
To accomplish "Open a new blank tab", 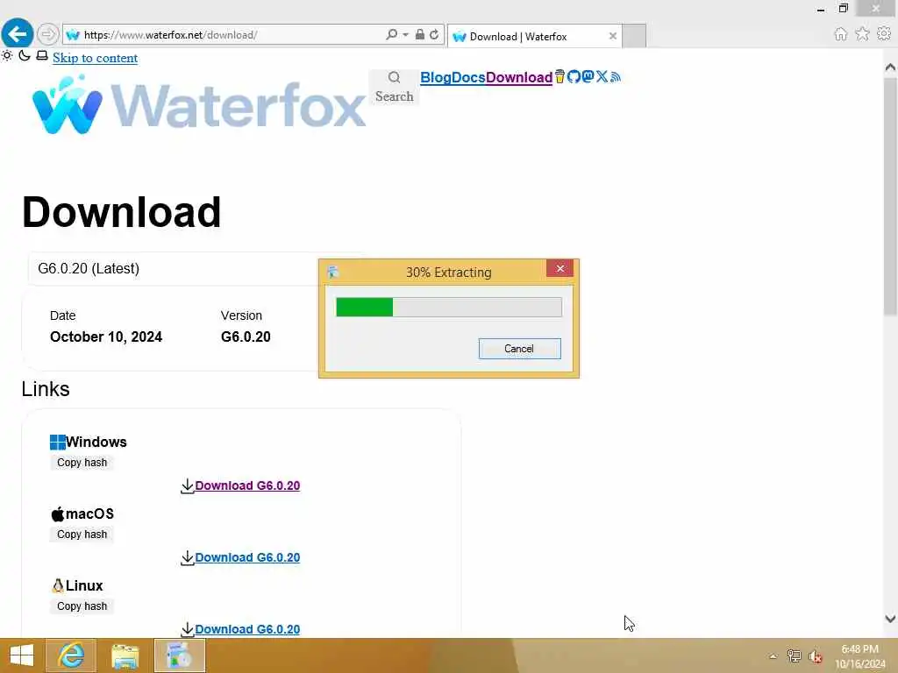I will pos(634,36).
